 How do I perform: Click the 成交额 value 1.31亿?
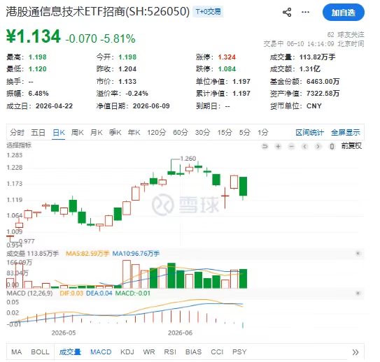(x=310, y=68)
